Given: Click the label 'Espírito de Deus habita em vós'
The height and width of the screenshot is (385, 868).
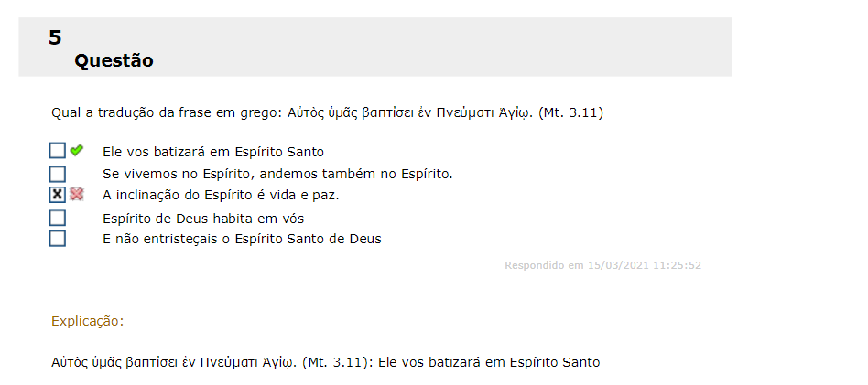Looking at the screenshot, I should pyautogui.click(x=203, y=219).
